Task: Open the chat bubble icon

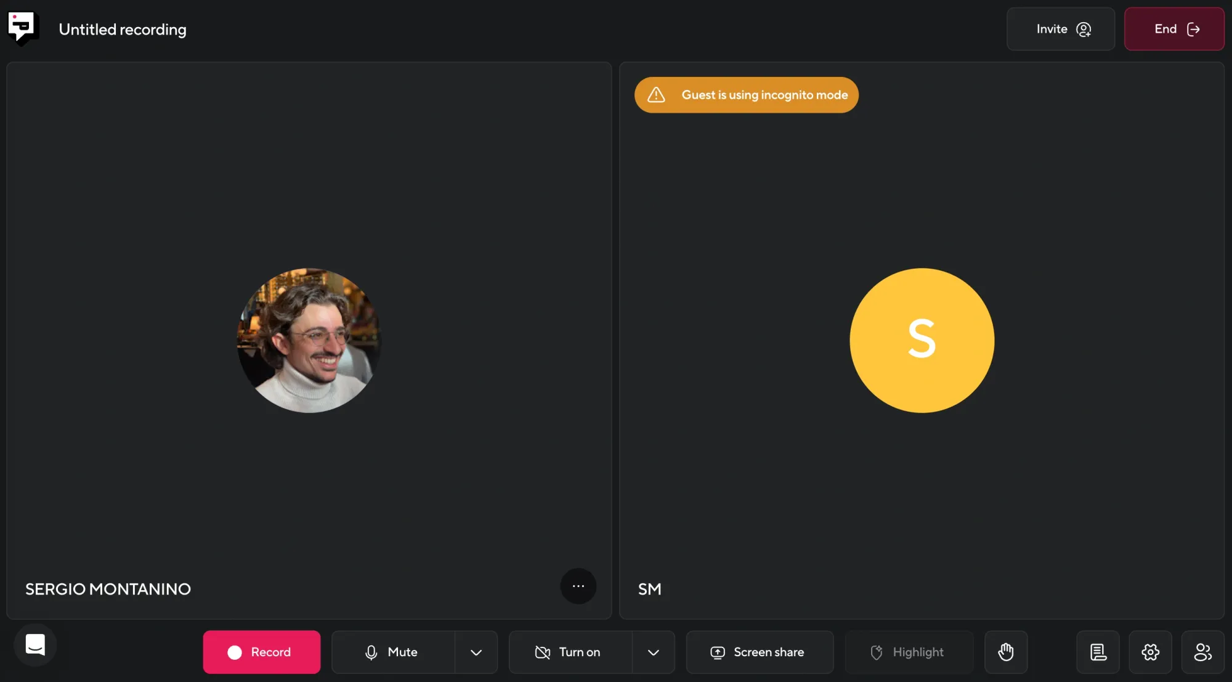Action: coord(35,645)
